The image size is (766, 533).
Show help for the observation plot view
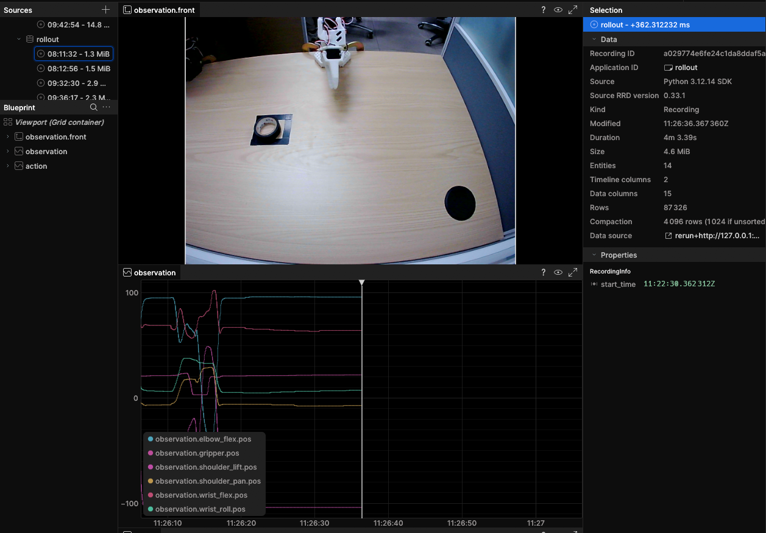[x=543, y=272]
